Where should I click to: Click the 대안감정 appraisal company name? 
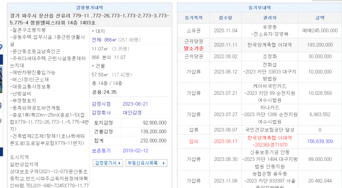(132, 114)
